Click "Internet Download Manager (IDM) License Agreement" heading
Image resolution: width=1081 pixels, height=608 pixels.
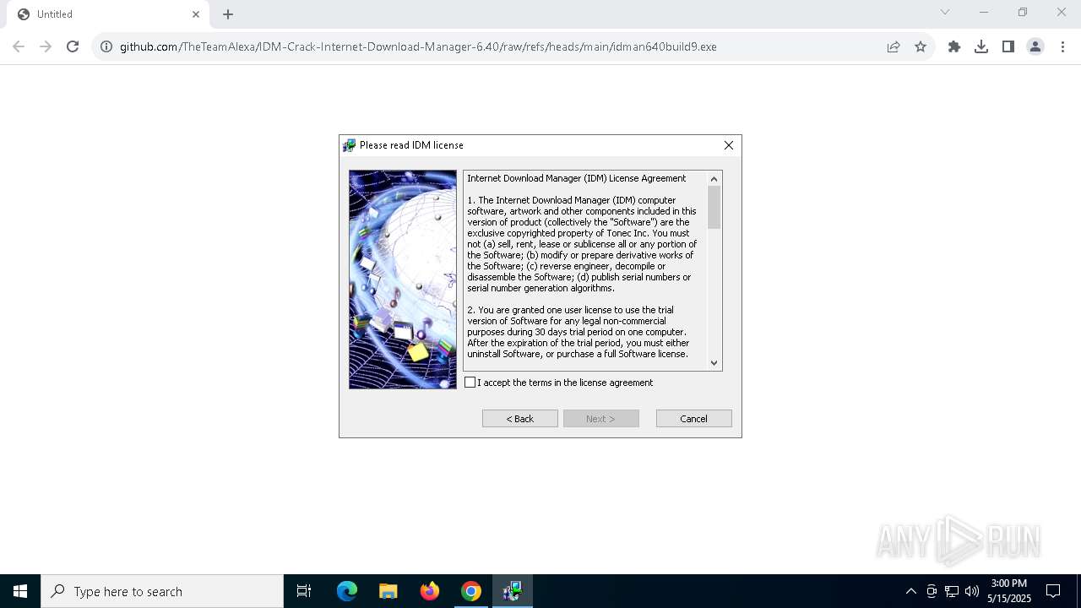pos(577,178)
